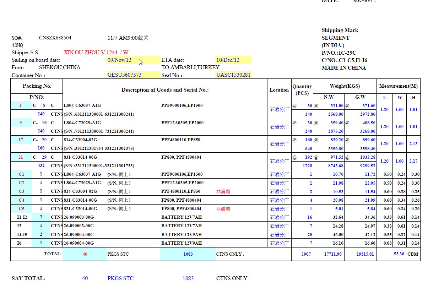
Task: Select serial range 331211301734-331211302375
Action: pyautogui.click(x=99, y=148)
